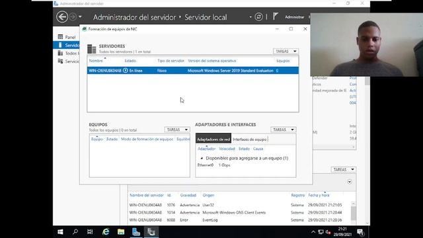Open the Action Center notification icon
Image resolution: width=423 pixels, height=238 pixels.
click(x=360, y=232)
